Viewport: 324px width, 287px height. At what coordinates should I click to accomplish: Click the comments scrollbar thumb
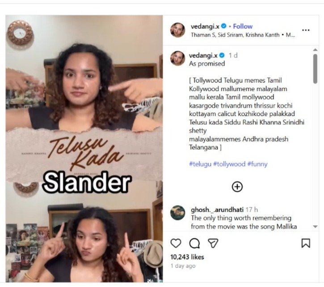pyautogui.click(x=316, y=69)
